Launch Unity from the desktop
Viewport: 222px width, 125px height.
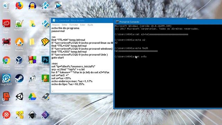tap(19, 97)
